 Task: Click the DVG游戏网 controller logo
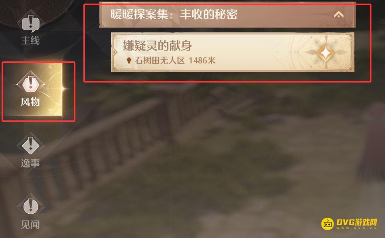point(328,224)
